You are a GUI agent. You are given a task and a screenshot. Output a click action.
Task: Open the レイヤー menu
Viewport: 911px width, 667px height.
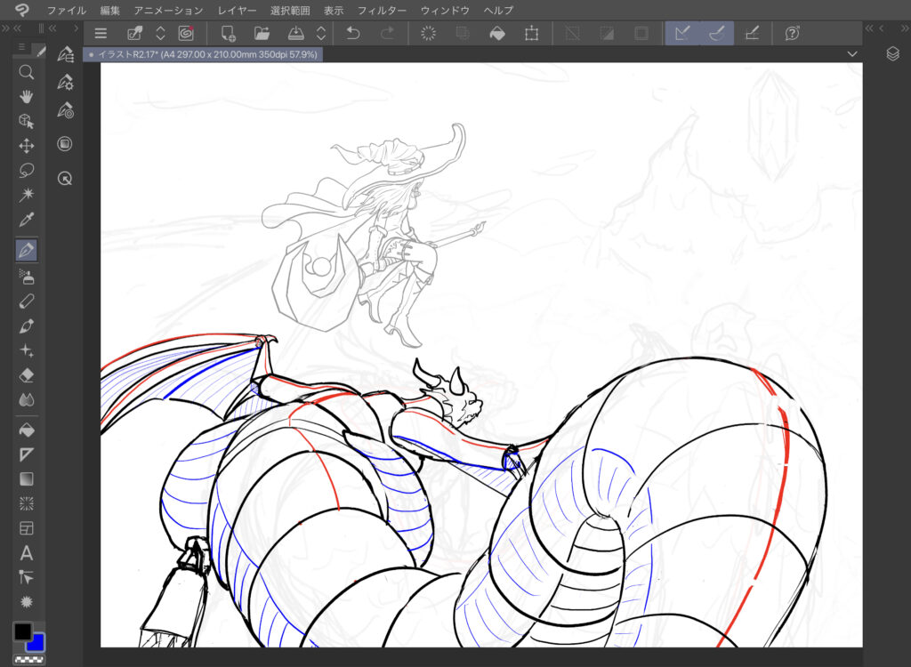pos(237,10)
